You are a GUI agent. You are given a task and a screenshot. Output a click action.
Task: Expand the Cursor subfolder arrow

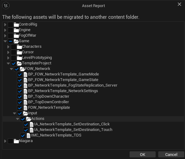coord(8,52)
